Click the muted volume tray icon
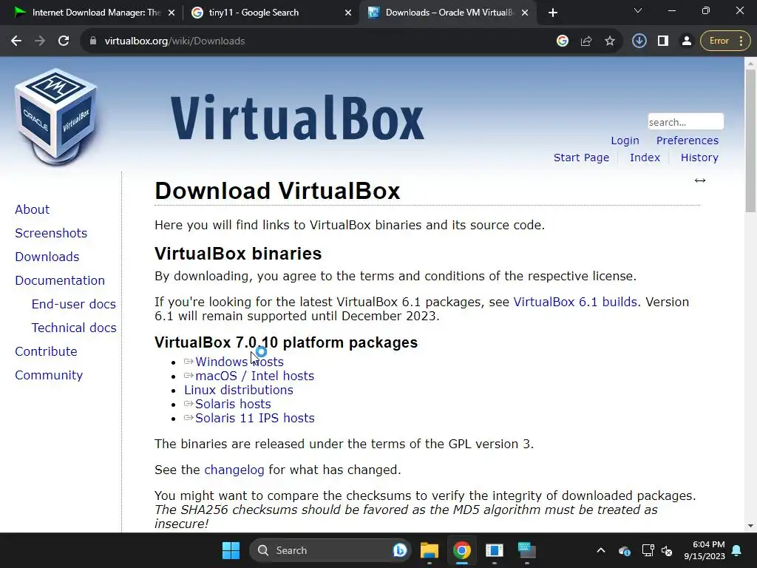757x568 pixels. (667, 550)
